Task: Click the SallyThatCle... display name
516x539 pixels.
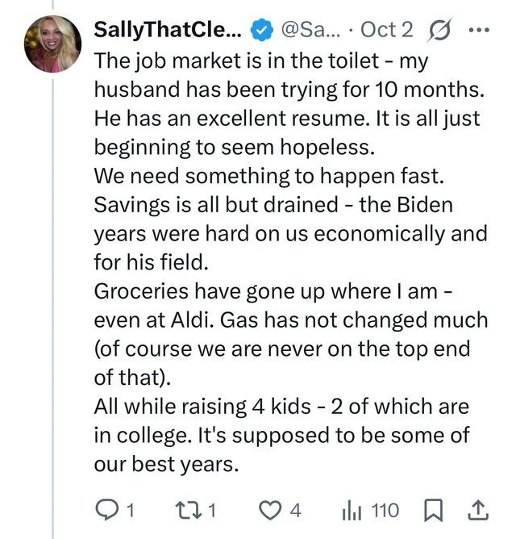Action: point(168,30)
